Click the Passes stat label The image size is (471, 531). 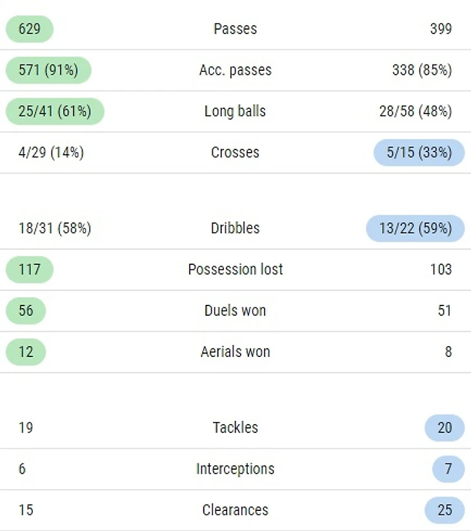point(235,29)
